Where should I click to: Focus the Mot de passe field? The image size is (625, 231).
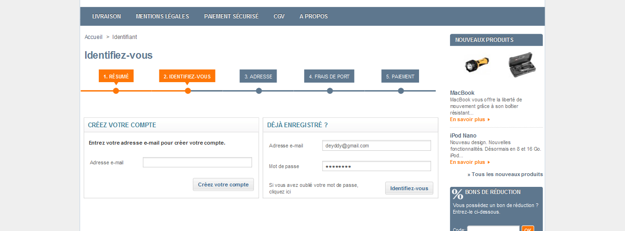(377, 166)
